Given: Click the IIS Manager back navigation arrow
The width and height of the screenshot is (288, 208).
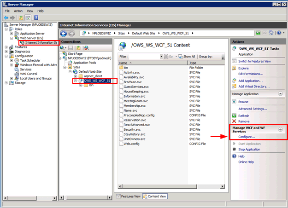Looking at the screenshot, I should (64, 33).
